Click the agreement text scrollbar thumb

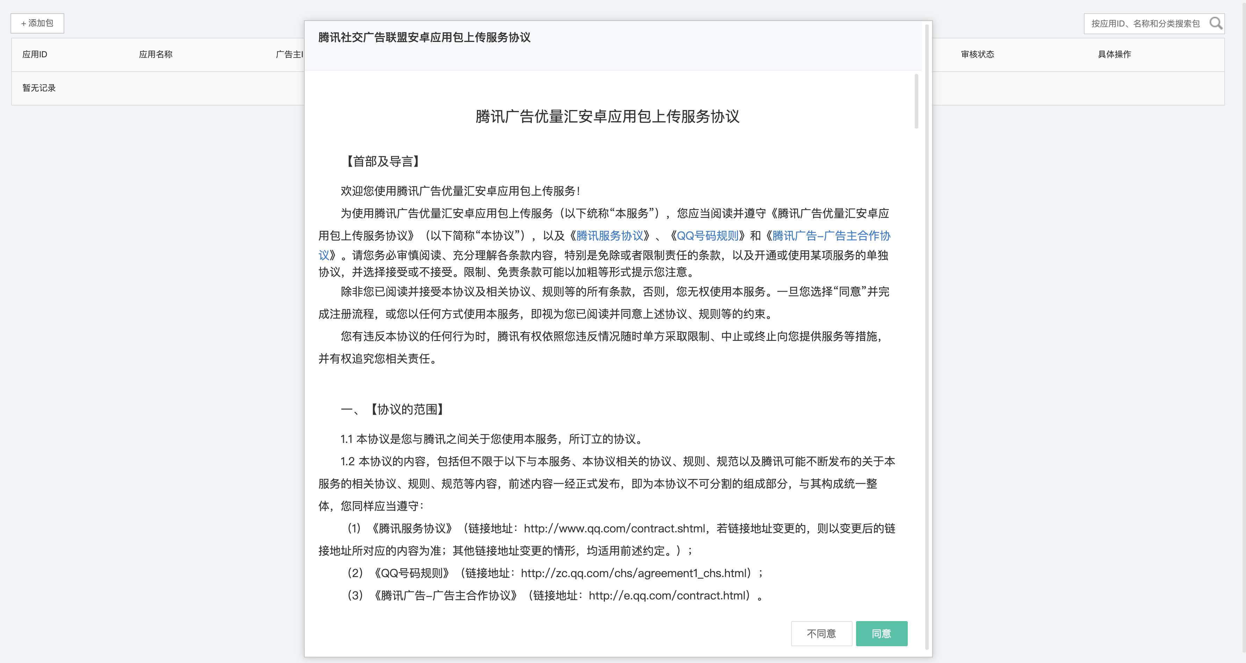pyautogui.click(x=916, y=102)
